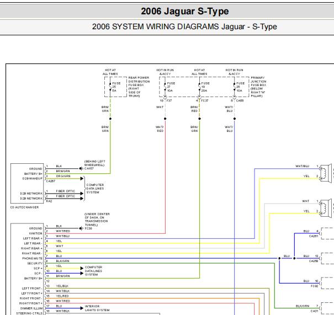The width and height of the screenshot is (334, 315).
Task: Select the FUSE 25 5A symbol
Action: click(x=110, y=87)
